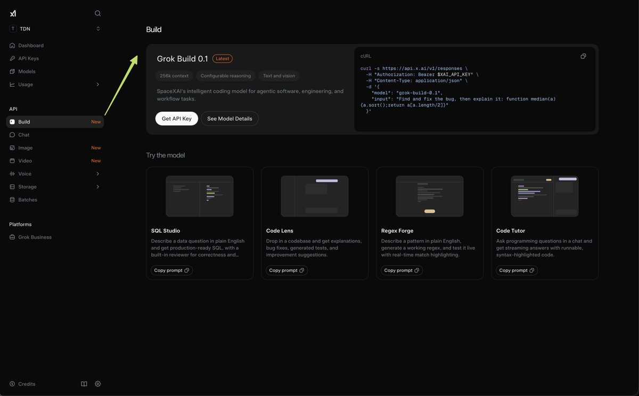The width and height of the screenshot is (639, 396).
Task: Open Credits in the sidebar footer
Action: pos(22,384)
